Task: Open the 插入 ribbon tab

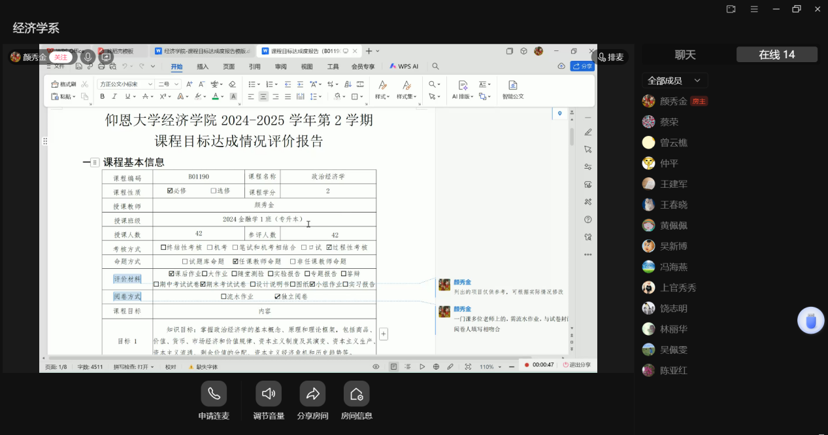Action: (203, 67)
